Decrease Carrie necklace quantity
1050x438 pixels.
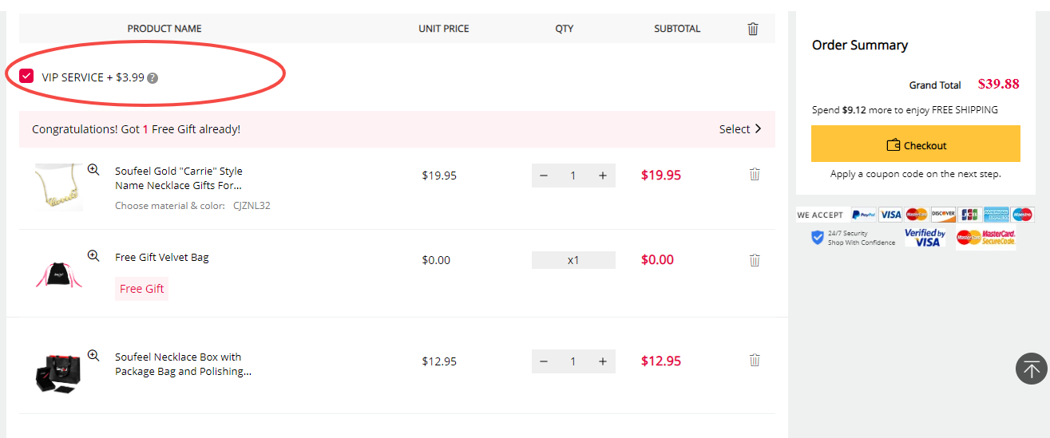544,176
